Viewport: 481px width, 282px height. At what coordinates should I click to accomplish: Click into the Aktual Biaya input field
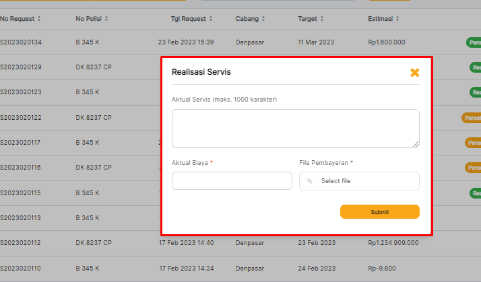(232, 180)
